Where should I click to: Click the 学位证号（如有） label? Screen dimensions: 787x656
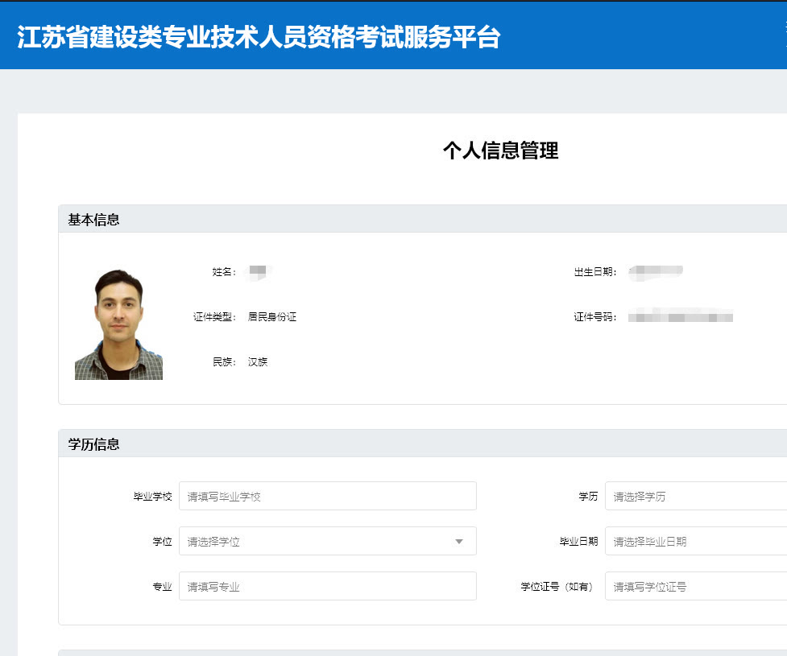coord(557,587)
